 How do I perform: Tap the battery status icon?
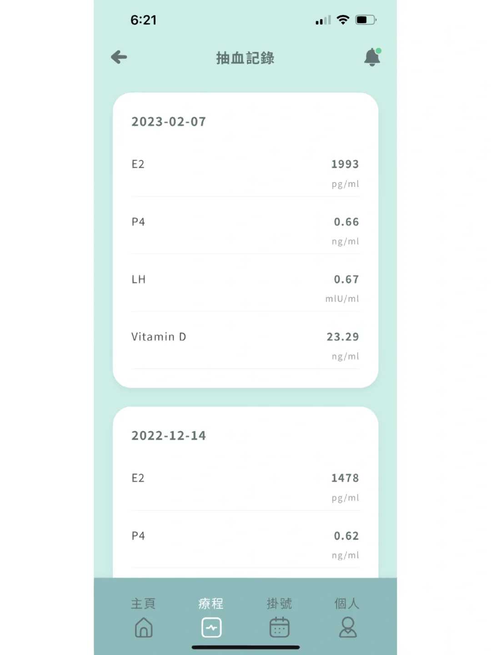click(x=366, y=20)
